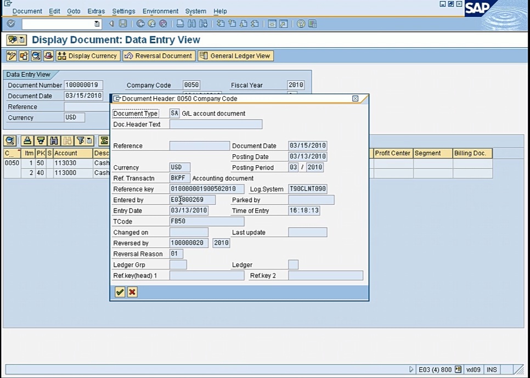Click the Sort Ascending icon in grid toolbar
Viewport: 530px width, 378px height.
(27, 140)
